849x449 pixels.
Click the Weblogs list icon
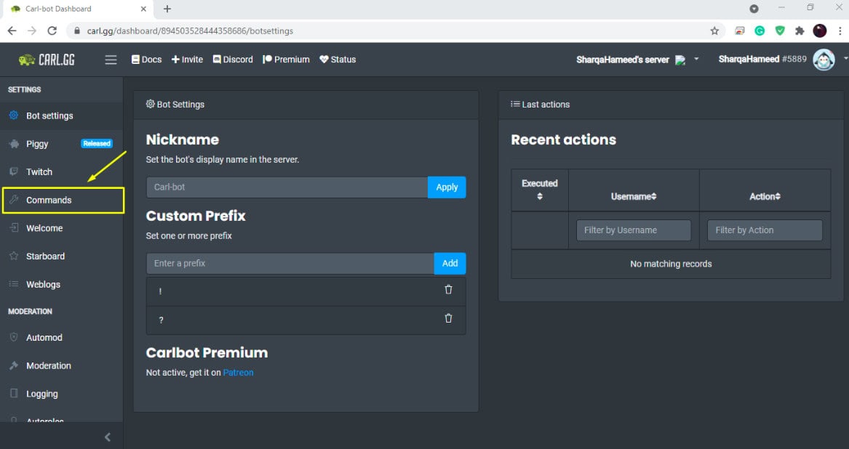pyautogui.click(x=14, y=284)
